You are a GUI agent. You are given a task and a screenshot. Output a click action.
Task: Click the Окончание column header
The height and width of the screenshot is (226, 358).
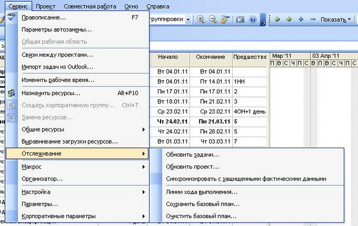pos(211,60)
